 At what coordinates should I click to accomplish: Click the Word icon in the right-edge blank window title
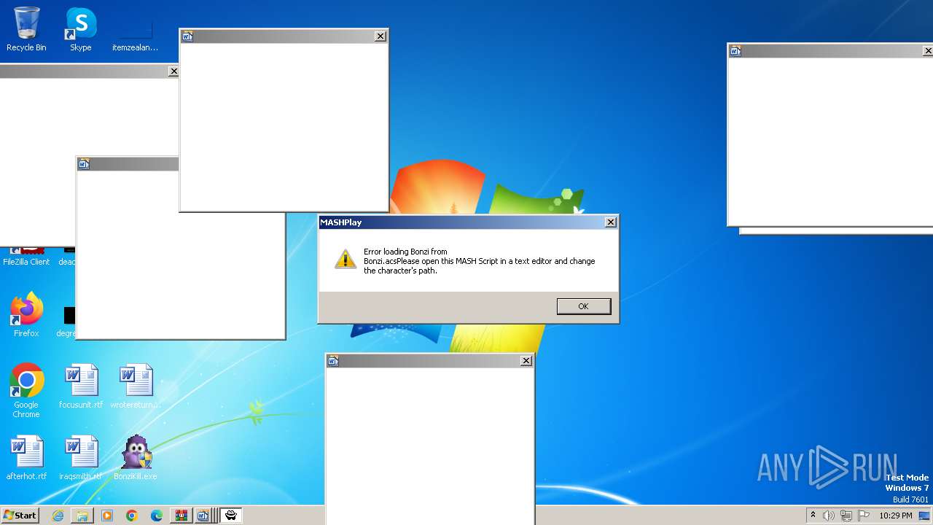(735, 50)
